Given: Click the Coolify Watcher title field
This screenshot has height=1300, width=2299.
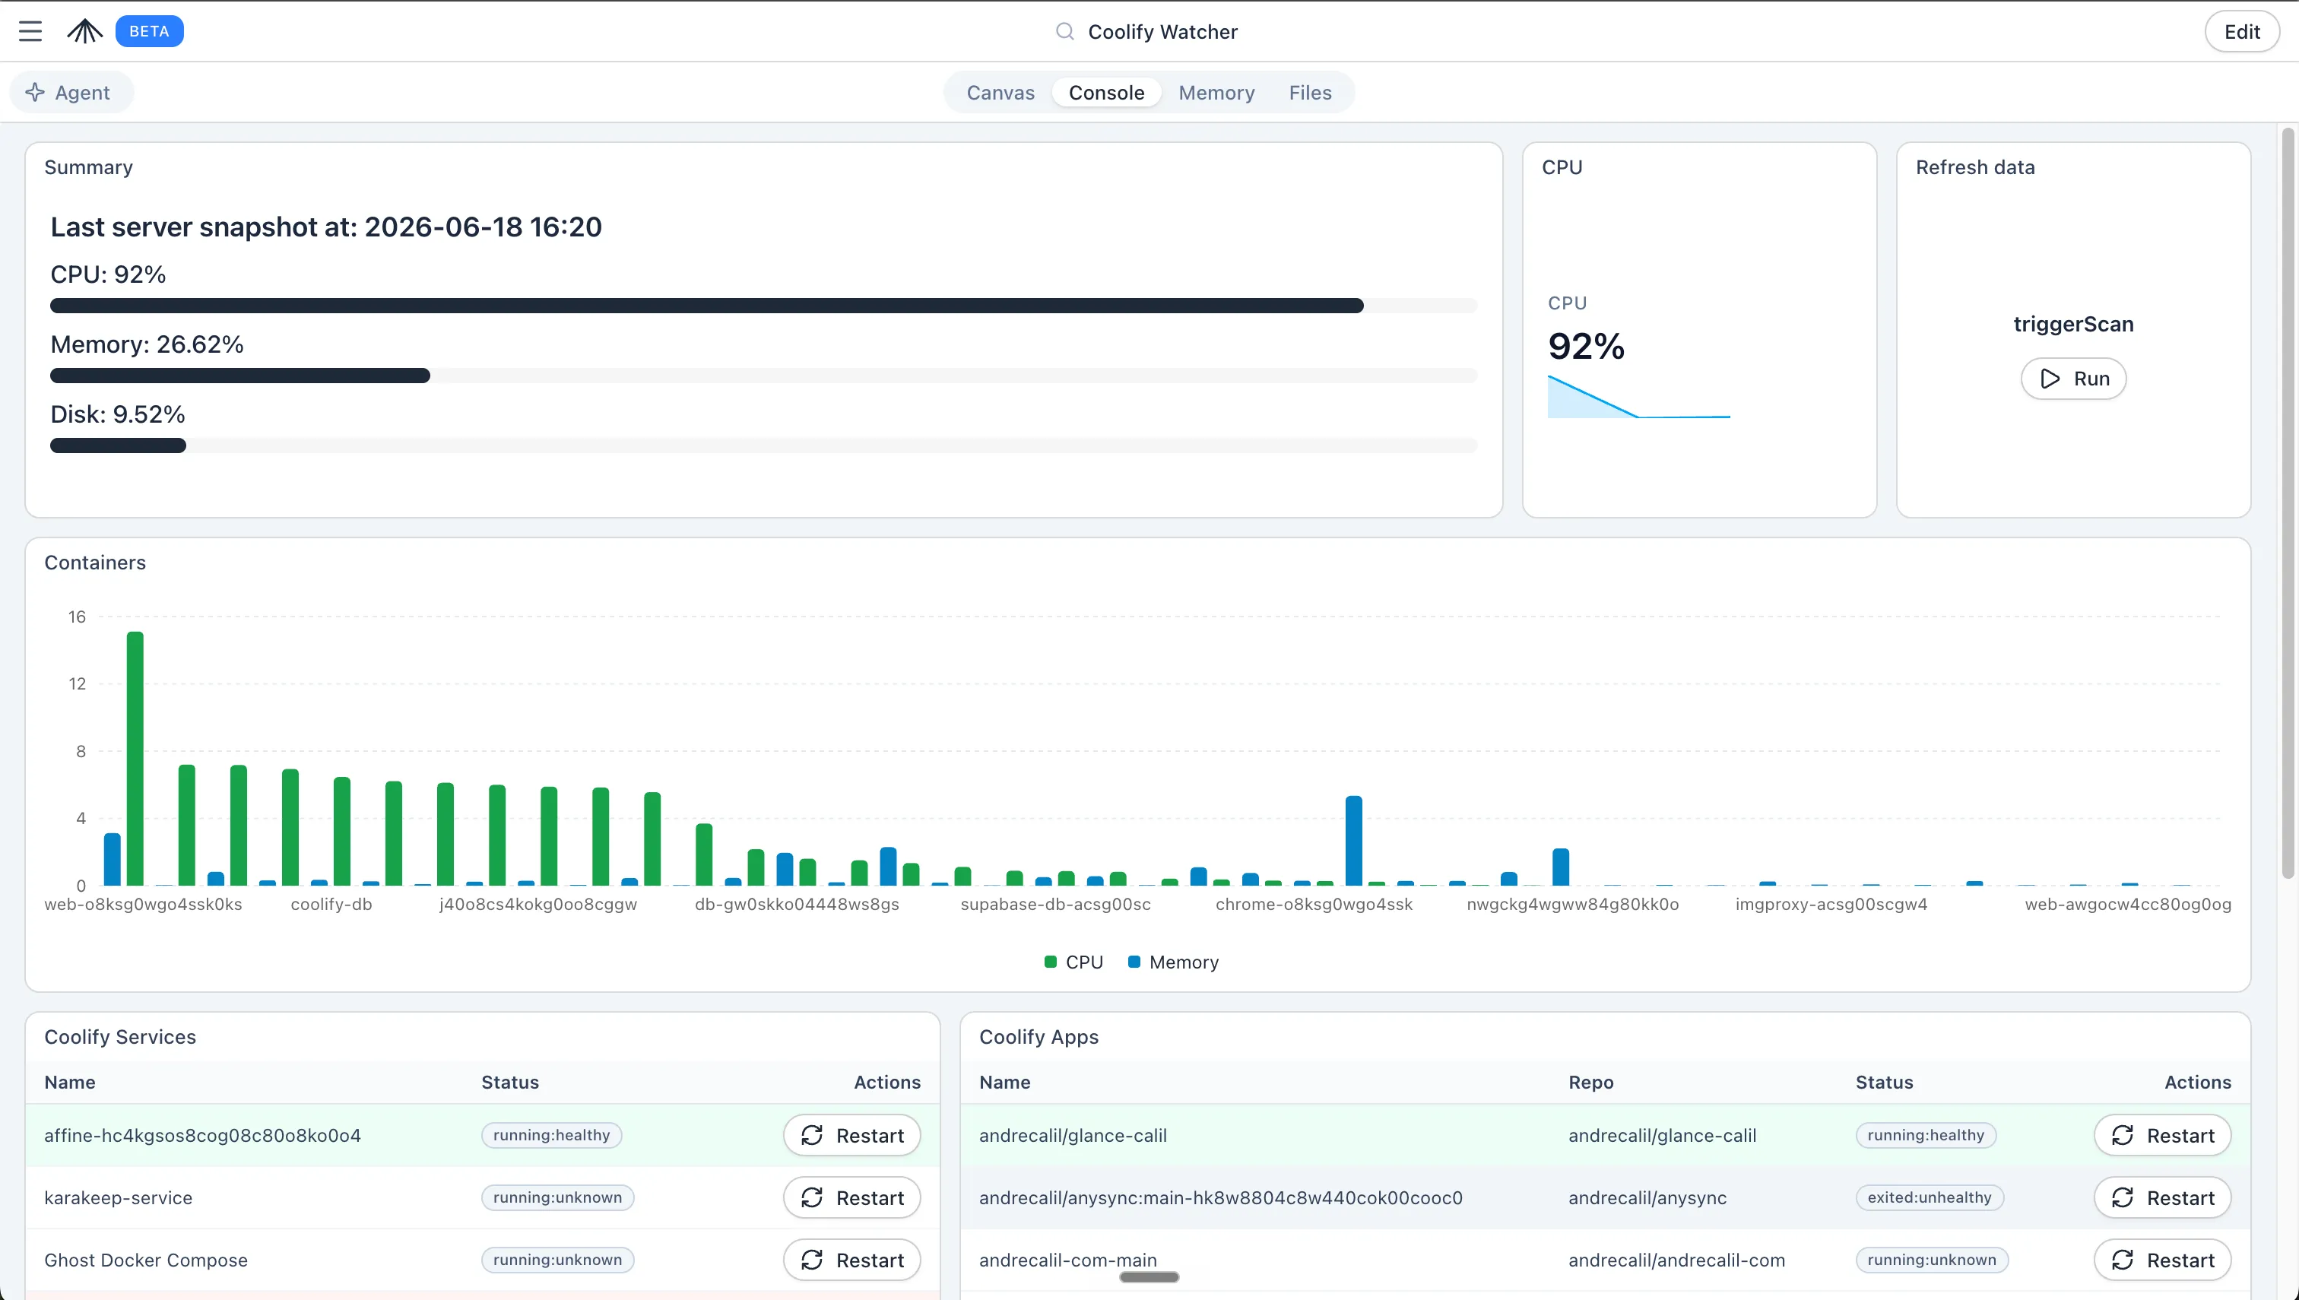Looking at the screenshot, I should click(x=1162, y=32).
